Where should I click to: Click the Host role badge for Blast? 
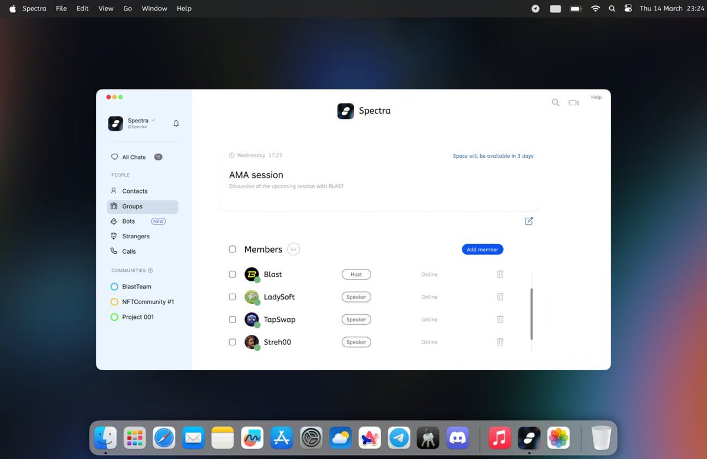pos(356,274)
